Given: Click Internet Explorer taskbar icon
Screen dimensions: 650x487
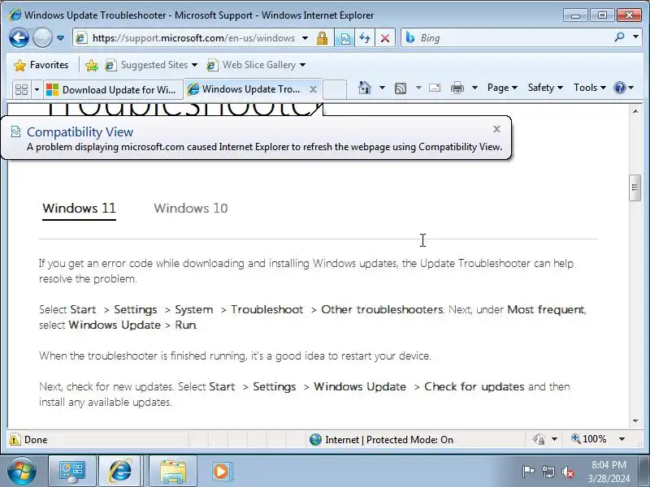Looking at the screenshot, I should click(x=120, y=472).
